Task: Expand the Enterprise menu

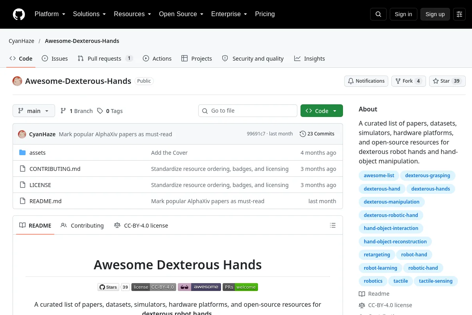Action: (229, 14)
